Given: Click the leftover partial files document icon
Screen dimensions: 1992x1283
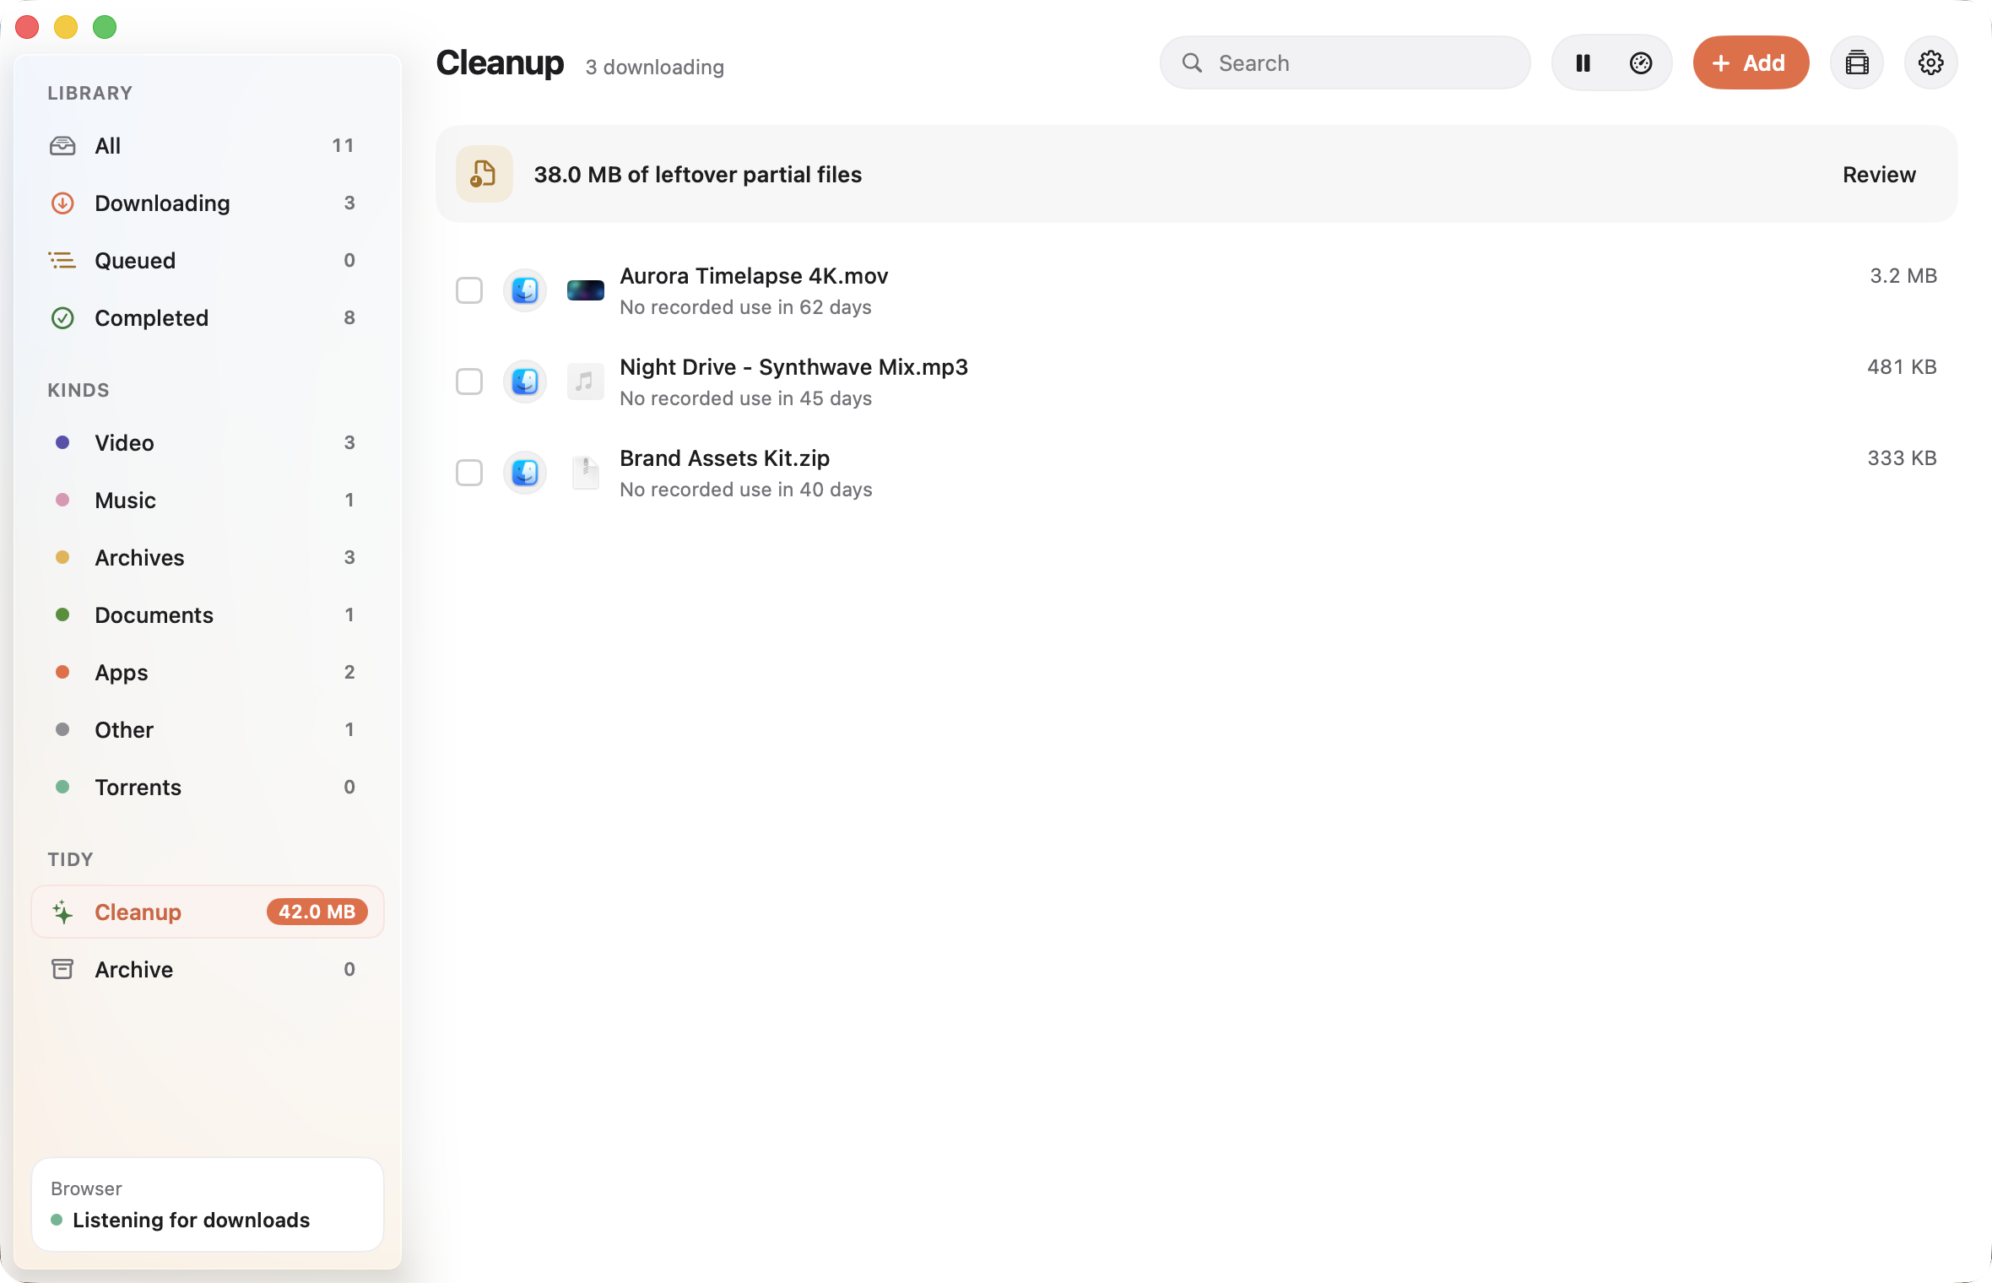Looking at the screenshot, I should click(484, 174).
